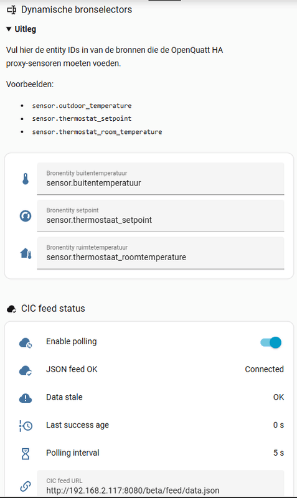Open the Enable polling entity label
The height and width of the screenshot is (498, 297).
click(72, 341)
